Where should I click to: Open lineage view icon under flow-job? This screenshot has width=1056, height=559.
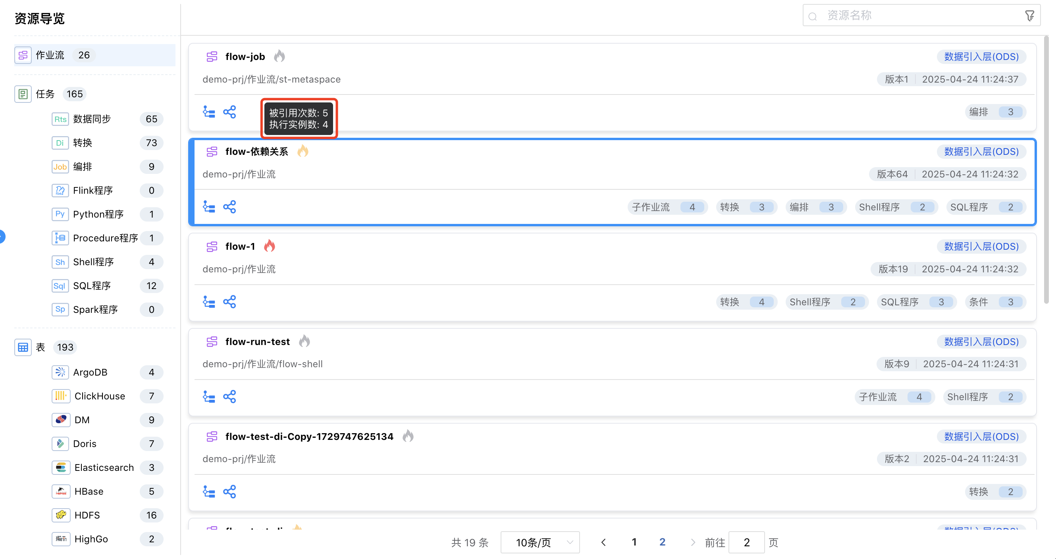pos(209,112)
